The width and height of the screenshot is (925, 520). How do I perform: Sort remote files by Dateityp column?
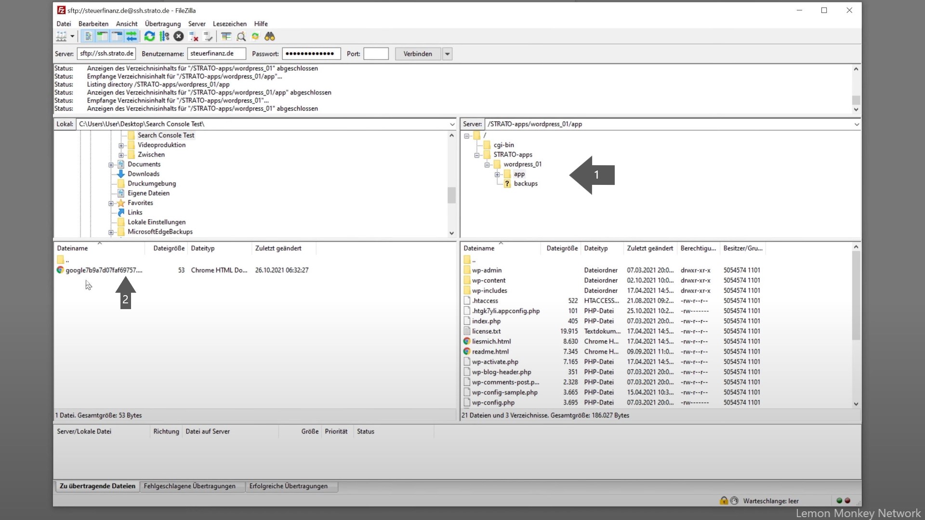pos(602,248)
